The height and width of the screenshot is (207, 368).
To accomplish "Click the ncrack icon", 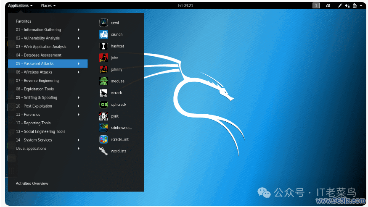I will [103, 93].
